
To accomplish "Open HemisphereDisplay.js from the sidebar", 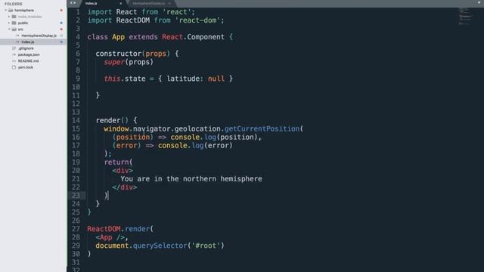I will pyautogui.click(x=39, y=36).
